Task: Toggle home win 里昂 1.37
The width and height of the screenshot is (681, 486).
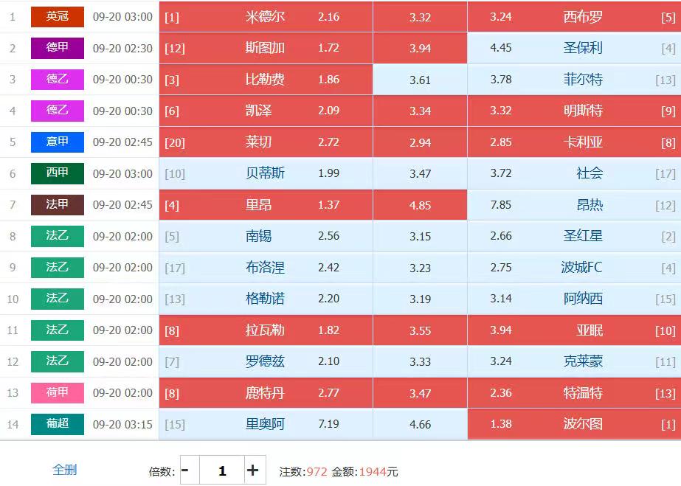Action: point(266,205)
